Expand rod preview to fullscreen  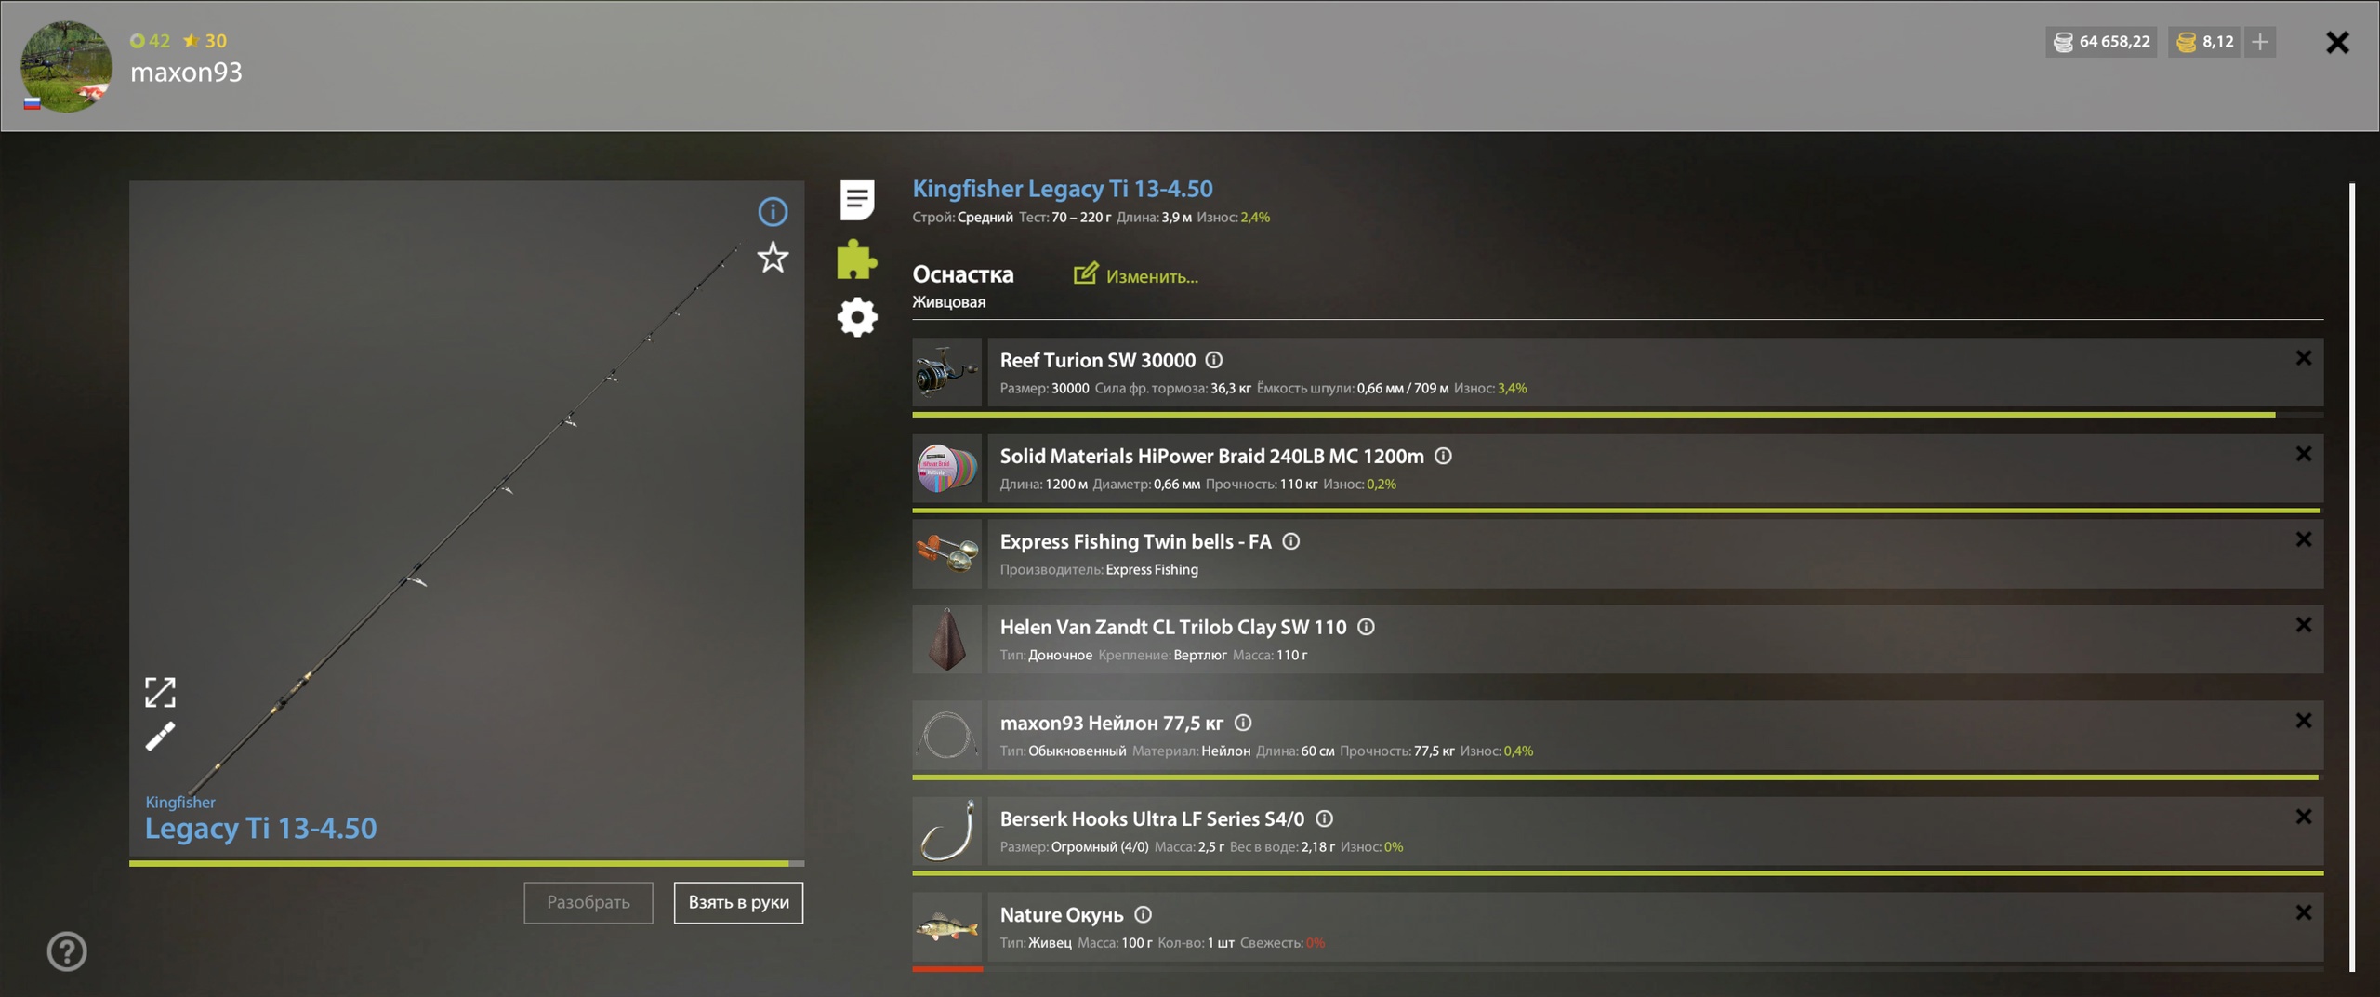160,692
